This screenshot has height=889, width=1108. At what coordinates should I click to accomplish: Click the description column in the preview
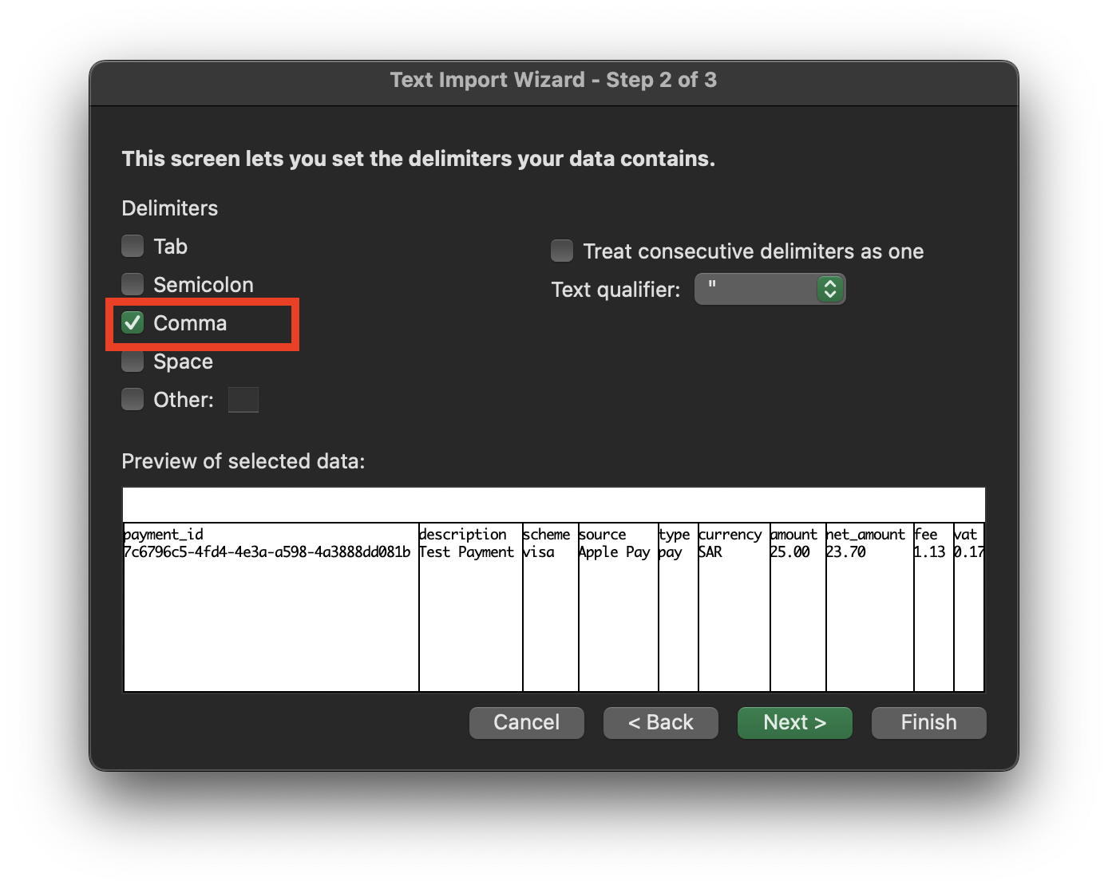pos(470,606)
